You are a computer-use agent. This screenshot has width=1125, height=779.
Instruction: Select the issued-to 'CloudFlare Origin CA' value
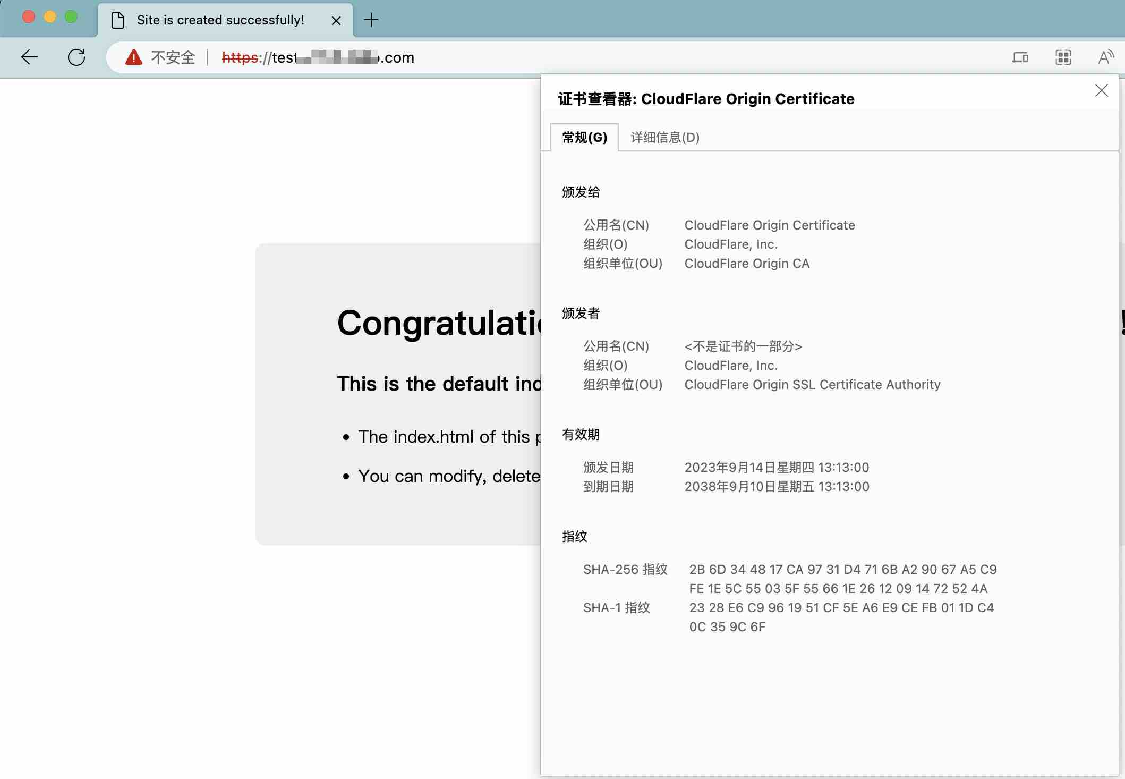coord(747,264)
